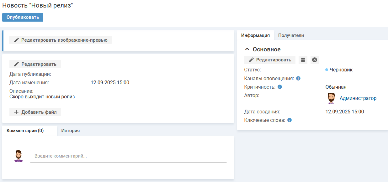Click the circled X delete icon

315,60
